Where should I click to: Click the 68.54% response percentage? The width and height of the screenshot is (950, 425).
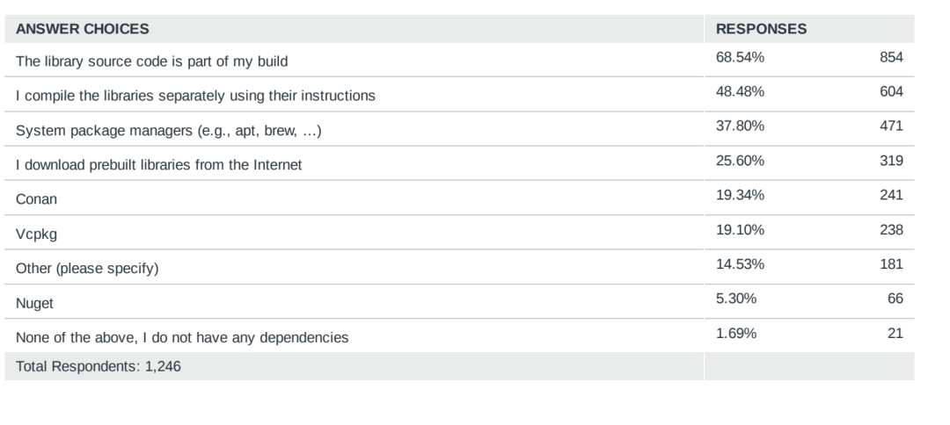coord(740,57)
